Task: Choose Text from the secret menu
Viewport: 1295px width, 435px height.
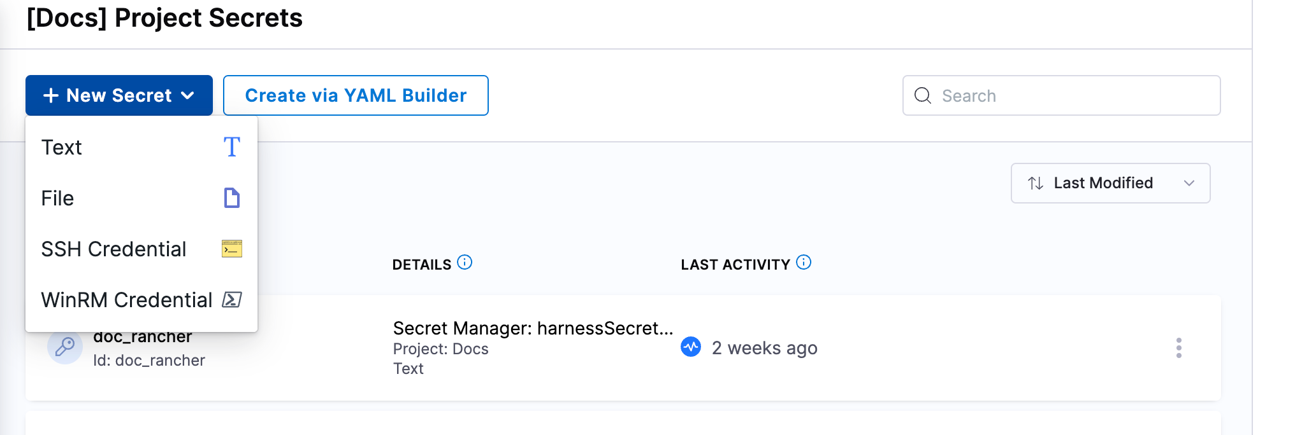Action: pyautogui.click(x=62, y=148)
